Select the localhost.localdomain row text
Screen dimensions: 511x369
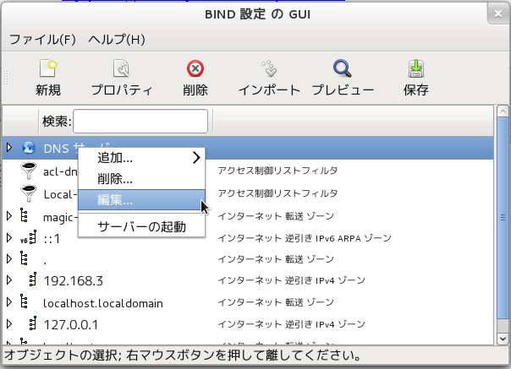pyautogui.click(x=103, y=303)
